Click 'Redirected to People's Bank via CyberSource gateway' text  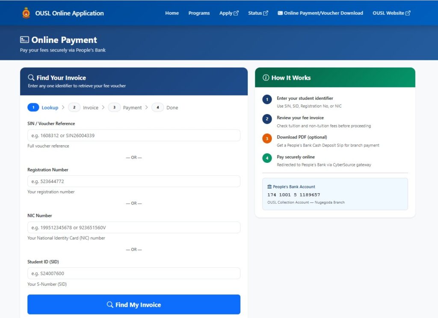point(324,165)
